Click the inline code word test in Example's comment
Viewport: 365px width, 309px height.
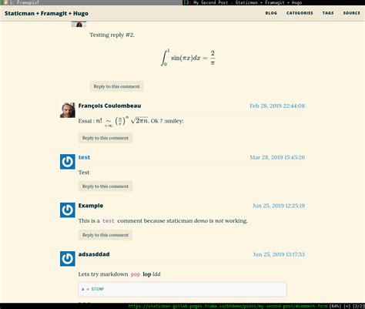click(109, 221)
